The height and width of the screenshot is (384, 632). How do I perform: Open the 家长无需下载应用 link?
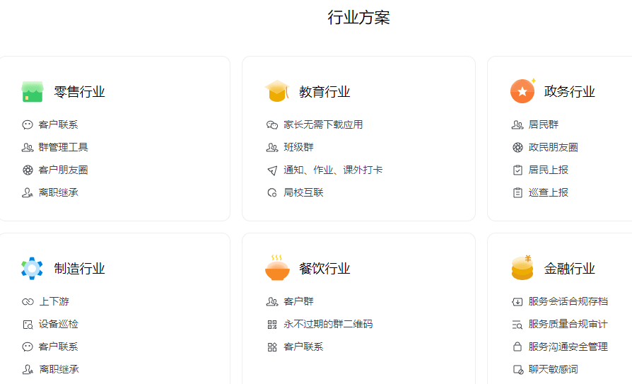(x=323, y=124)
